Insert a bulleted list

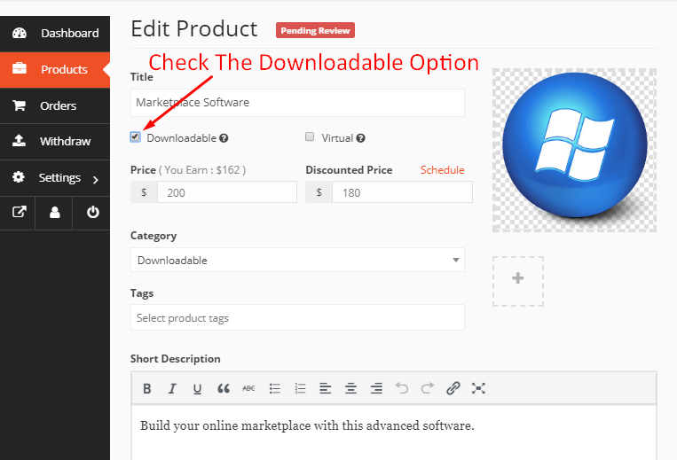[x=274, y=388]
